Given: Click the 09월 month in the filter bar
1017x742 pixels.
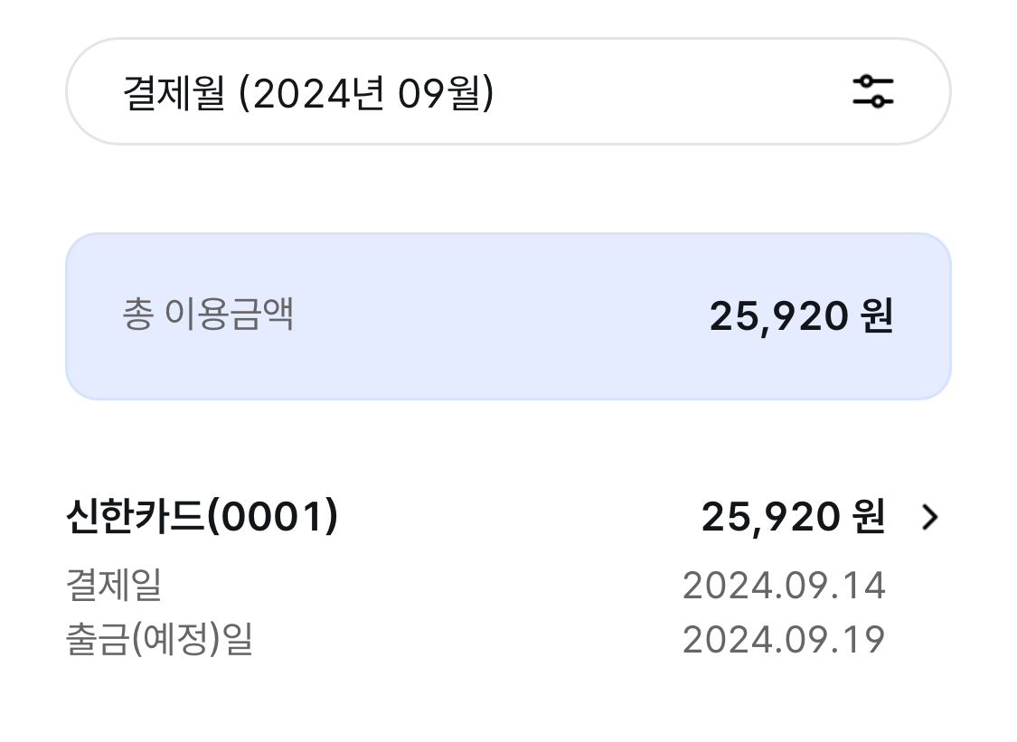Looking at the screenshot, I should click(x=439, y=93).
